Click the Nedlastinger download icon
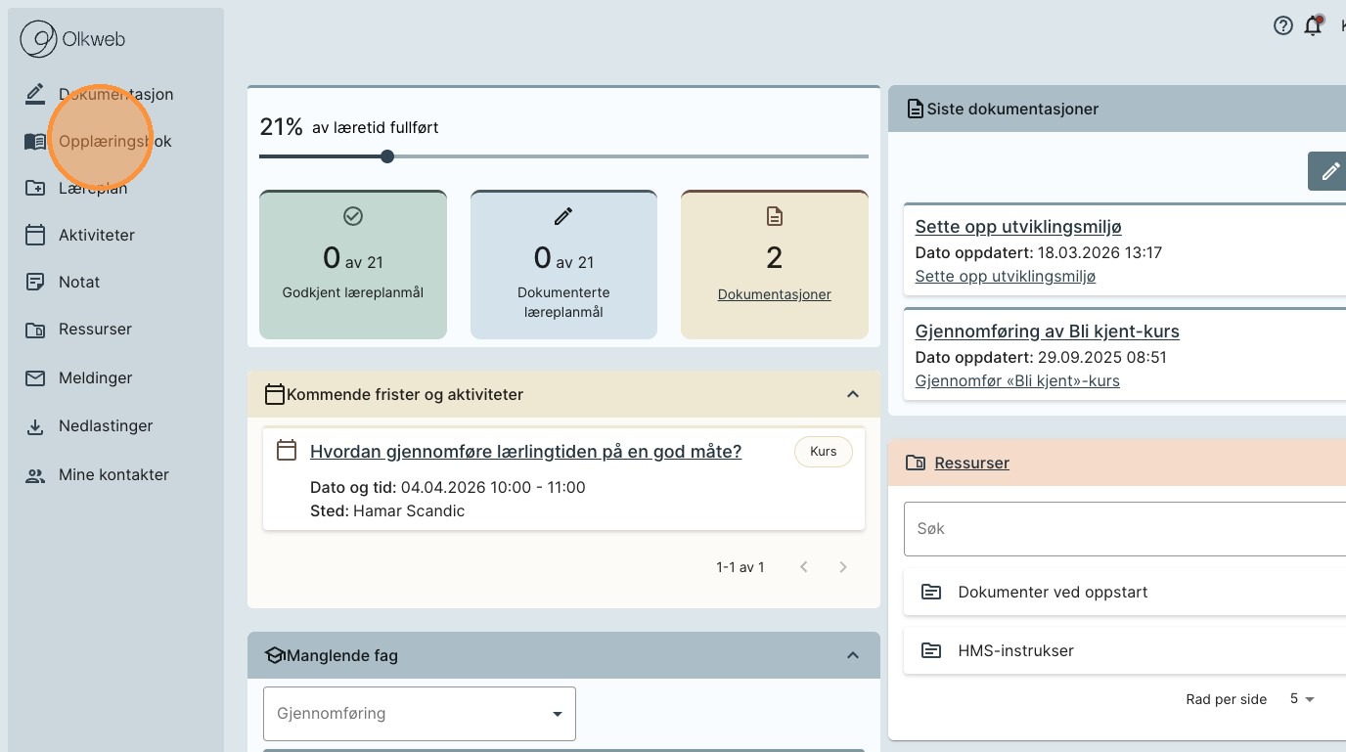The width and height of the screenshot is (1346, 752). coord(35,426)
